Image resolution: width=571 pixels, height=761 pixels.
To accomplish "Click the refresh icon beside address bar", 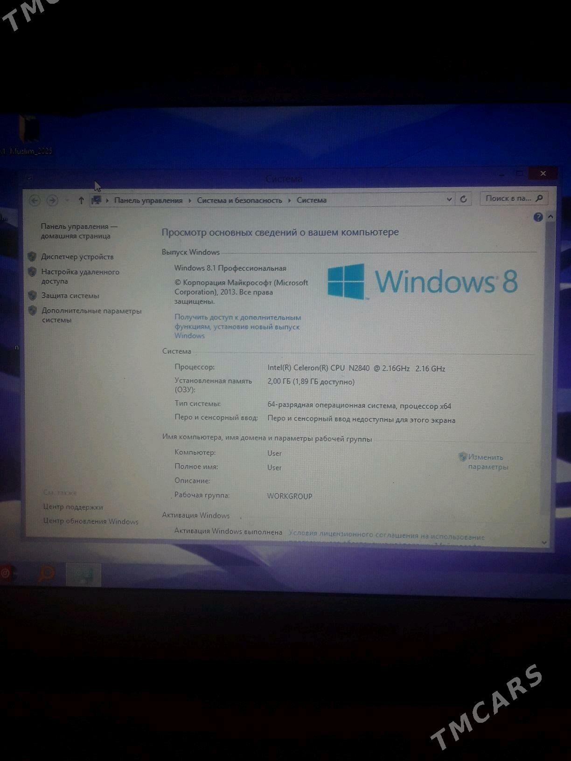I will [463, 199].
